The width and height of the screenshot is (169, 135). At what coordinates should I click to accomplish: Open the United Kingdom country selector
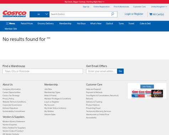(x=159, y=7)
